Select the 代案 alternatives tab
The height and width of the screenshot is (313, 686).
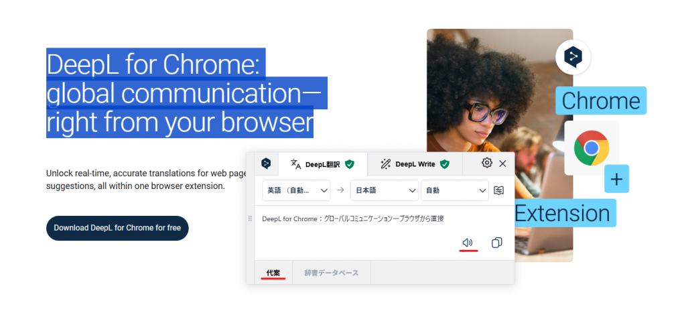pyautogui.click(x=273, y=273)
